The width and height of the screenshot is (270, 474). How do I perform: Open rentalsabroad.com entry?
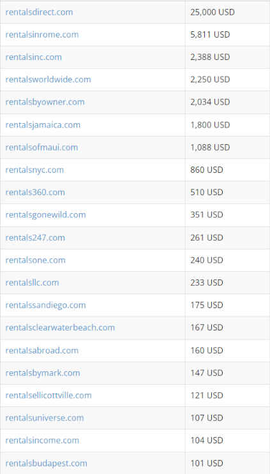[x=42, y=350]
